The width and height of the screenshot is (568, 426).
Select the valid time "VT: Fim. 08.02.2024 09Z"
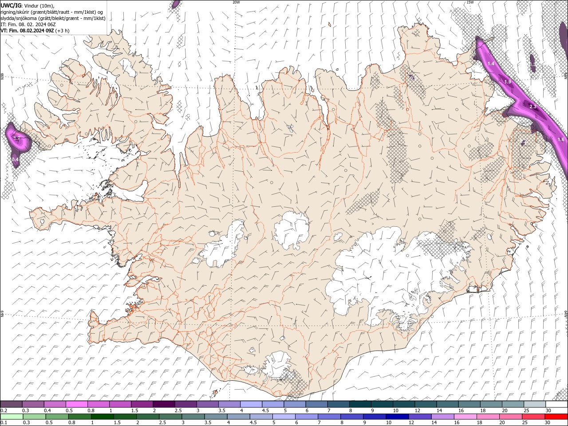(x=27, y=31)
